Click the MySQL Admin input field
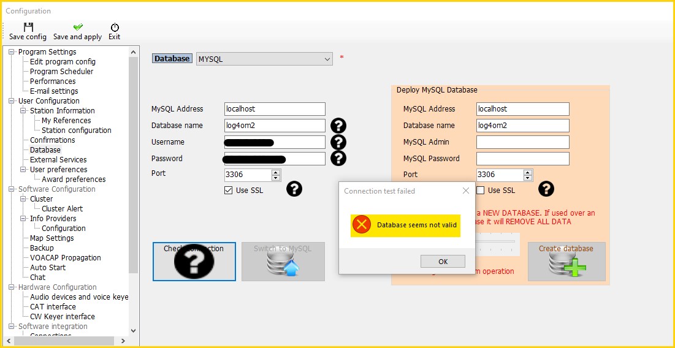The height and width of the screenshot is (348, 675). [523, 142]
